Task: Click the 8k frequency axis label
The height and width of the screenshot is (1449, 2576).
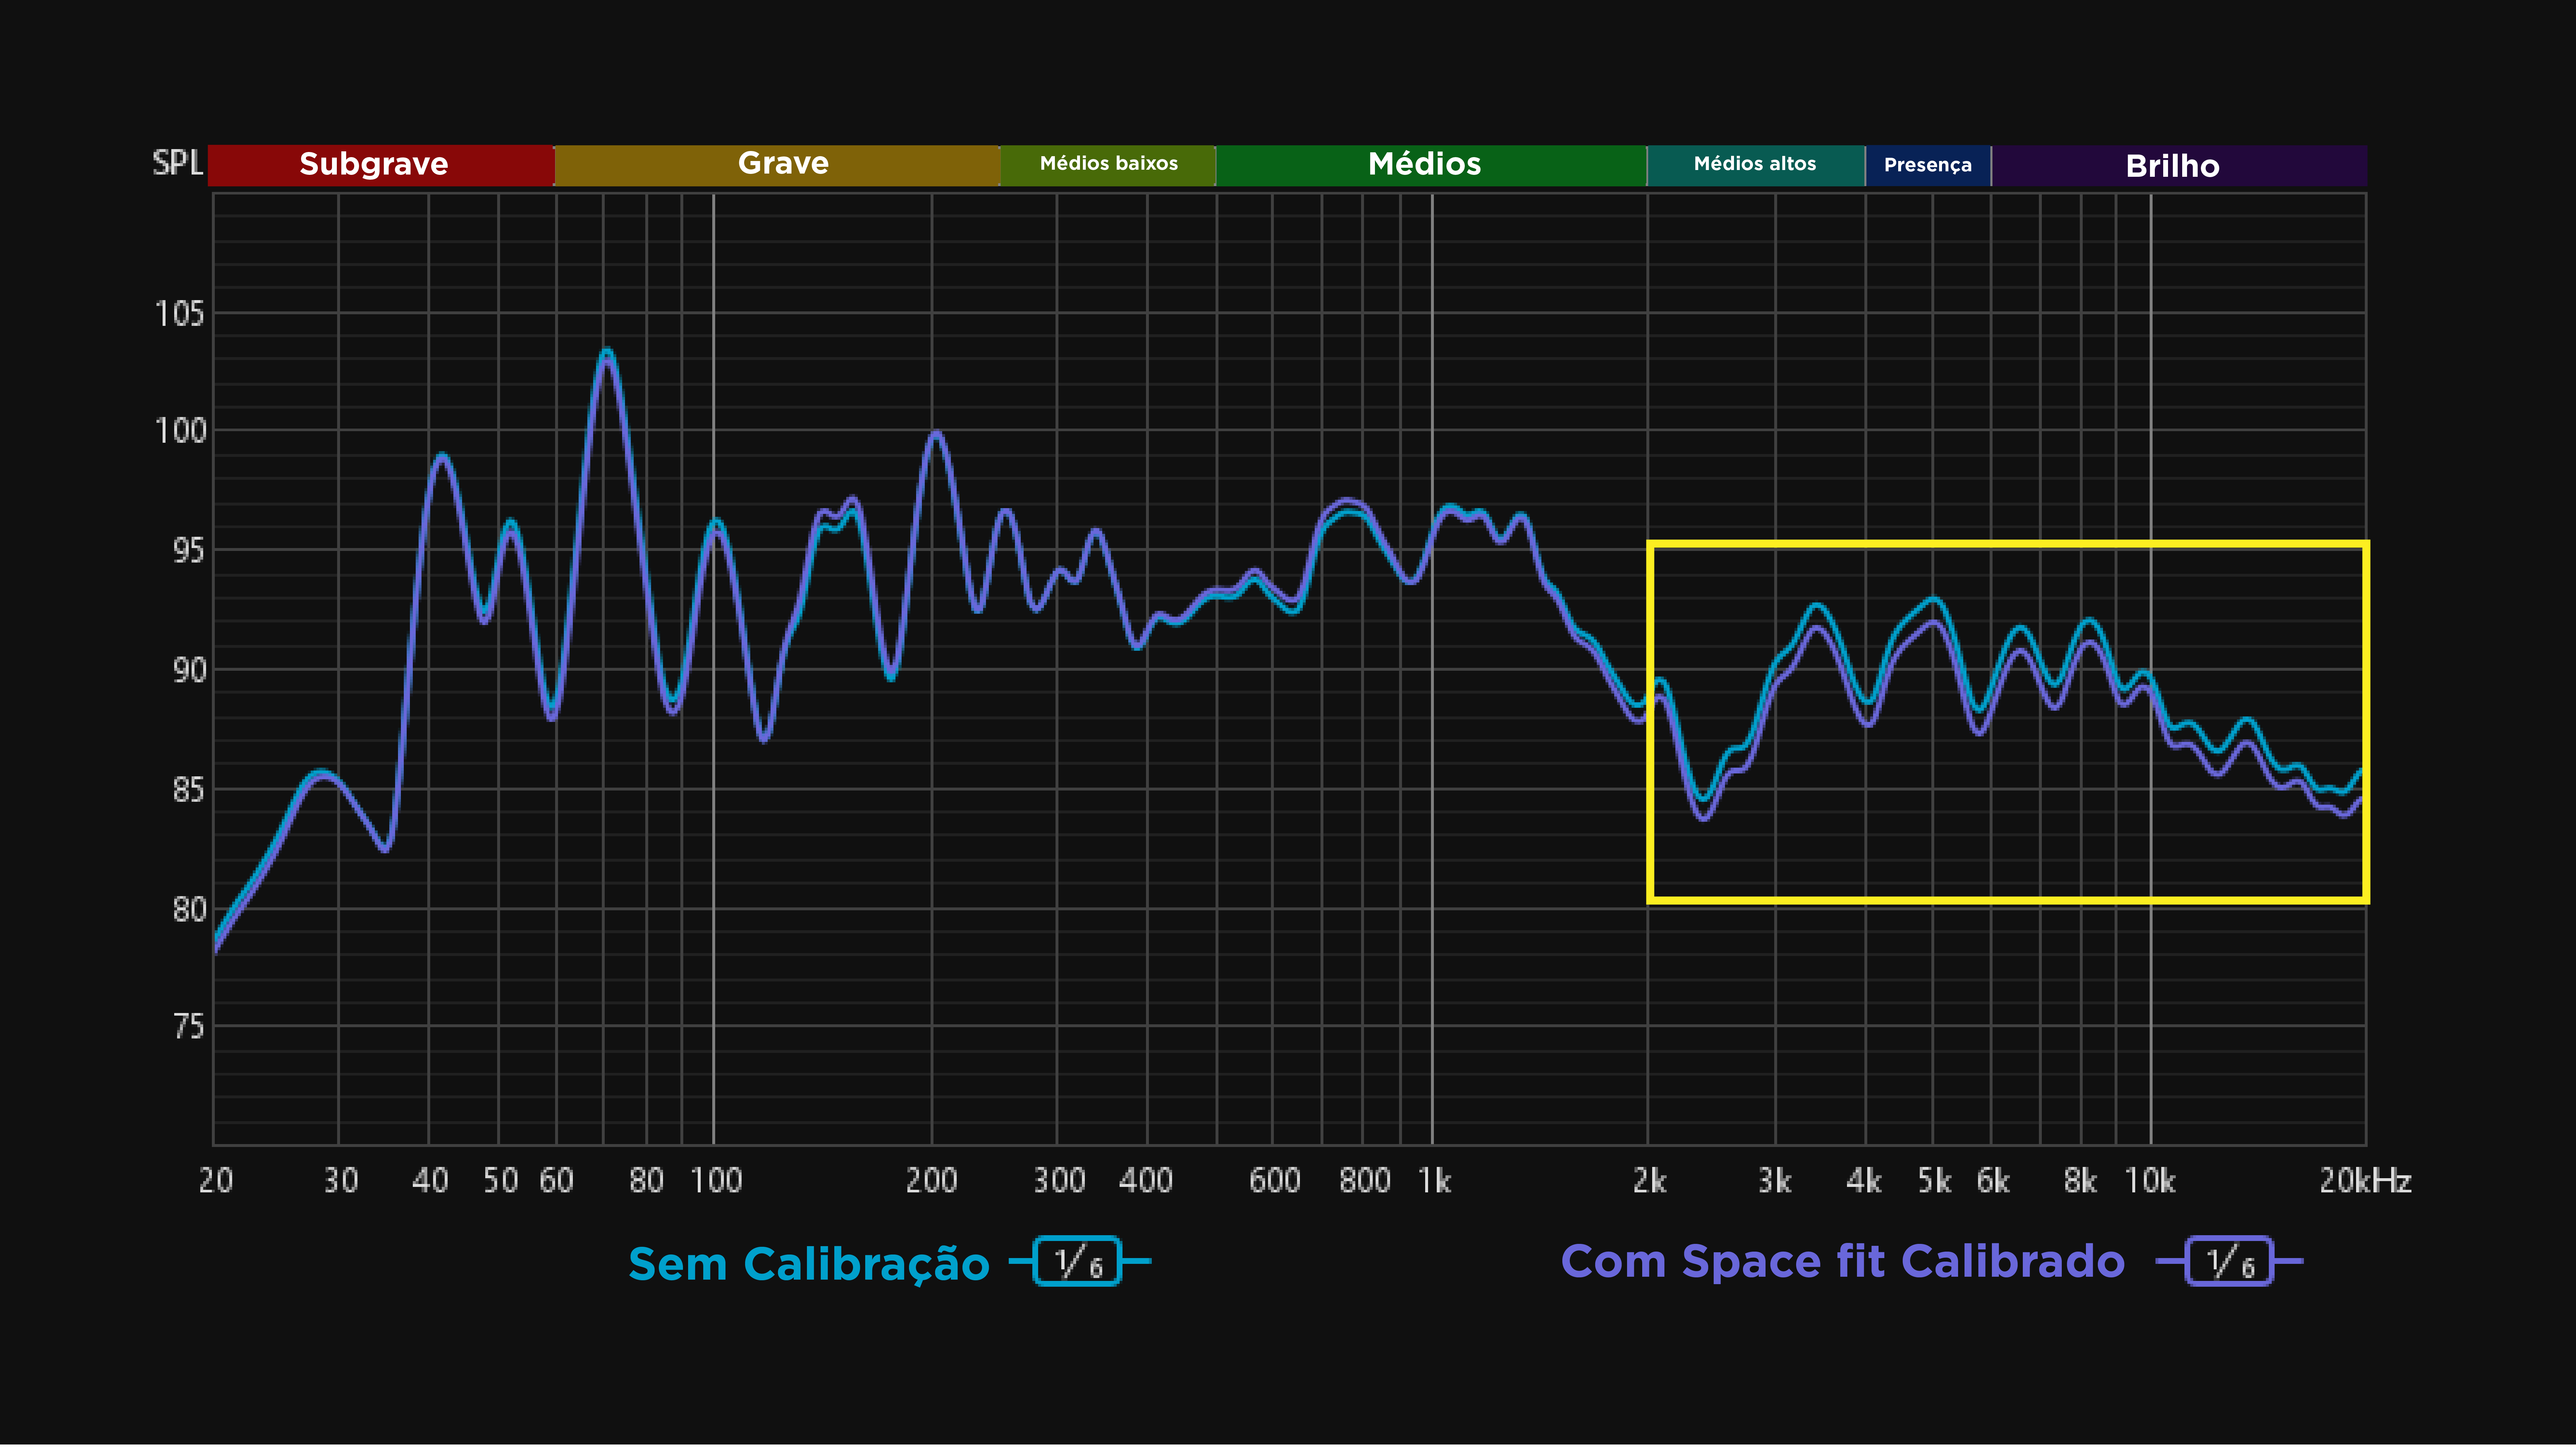Action: 2081,1181
